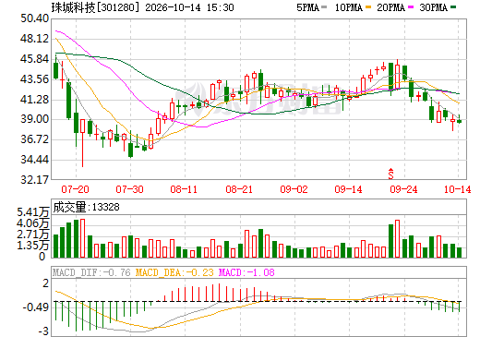The image size is (480, 337).
Task: Click the 45.84 price axis label
Action: pos(34,59)
